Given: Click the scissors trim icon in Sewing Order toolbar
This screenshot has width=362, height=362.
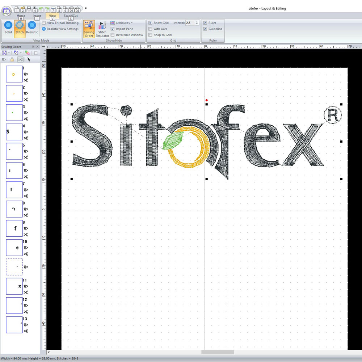Looking at the screenshot, I should tap(20, 60).
